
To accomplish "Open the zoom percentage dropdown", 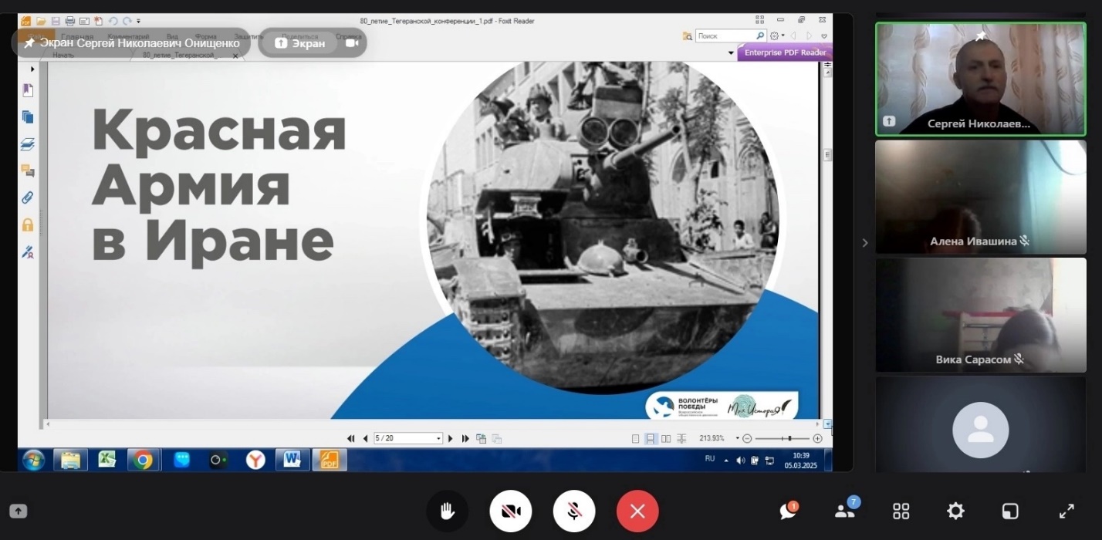I will click(738, 438).
